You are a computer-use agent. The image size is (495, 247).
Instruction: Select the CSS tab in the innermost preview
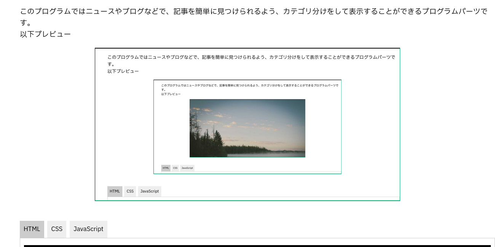pyautogui.click(x=175, y=168)
